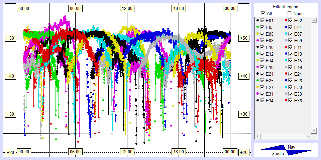Image resolution: width=321 pixels, height=160 pixels.
Task: Click the legend list scroll-up arrow
Action: (314, 20)
